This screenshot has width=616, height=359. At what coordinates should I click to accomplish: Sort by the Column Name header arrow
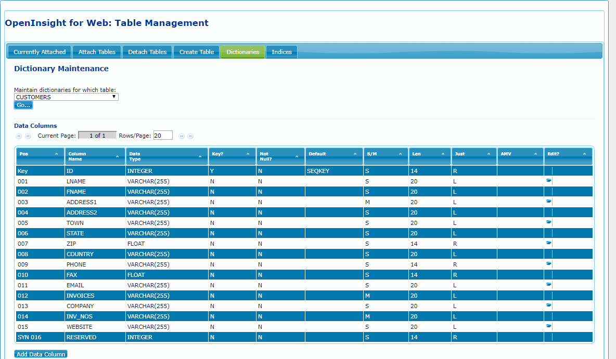click(x=117, y=157)
